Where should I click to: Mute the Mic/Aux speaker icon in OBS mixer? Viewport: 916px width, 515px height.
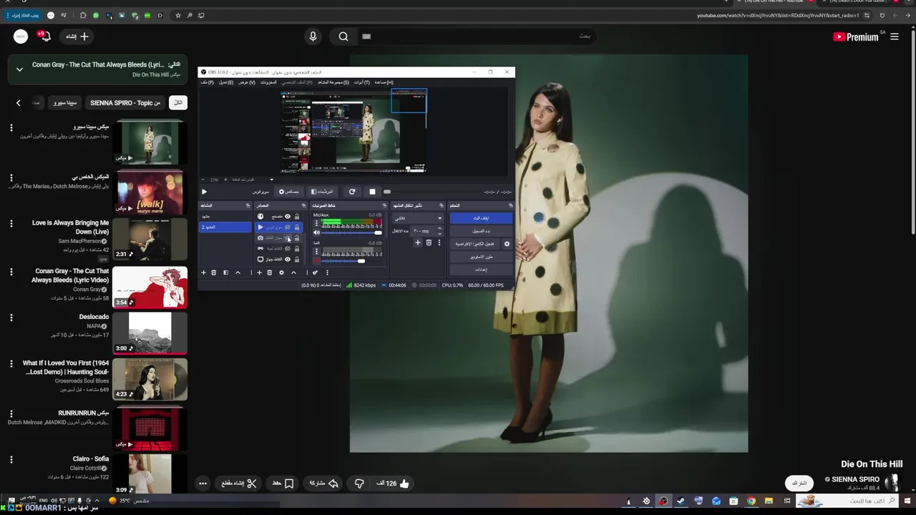click(x=316, y=232)
